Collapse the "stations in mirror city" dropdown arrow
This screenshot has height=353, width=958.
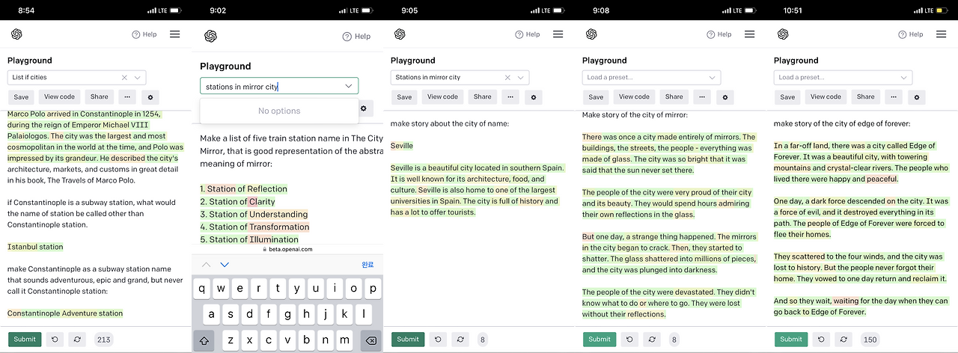[x=348, y=87]
